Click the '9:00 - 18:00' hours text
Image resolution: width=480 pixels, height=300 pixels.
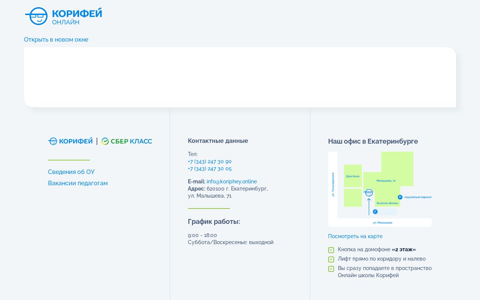pyautogui.click(x=202, y=235)
